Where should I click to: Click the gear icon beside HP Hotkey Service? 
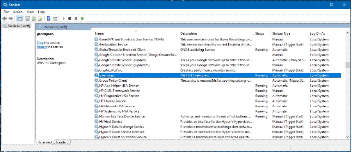tap(96, 101)
